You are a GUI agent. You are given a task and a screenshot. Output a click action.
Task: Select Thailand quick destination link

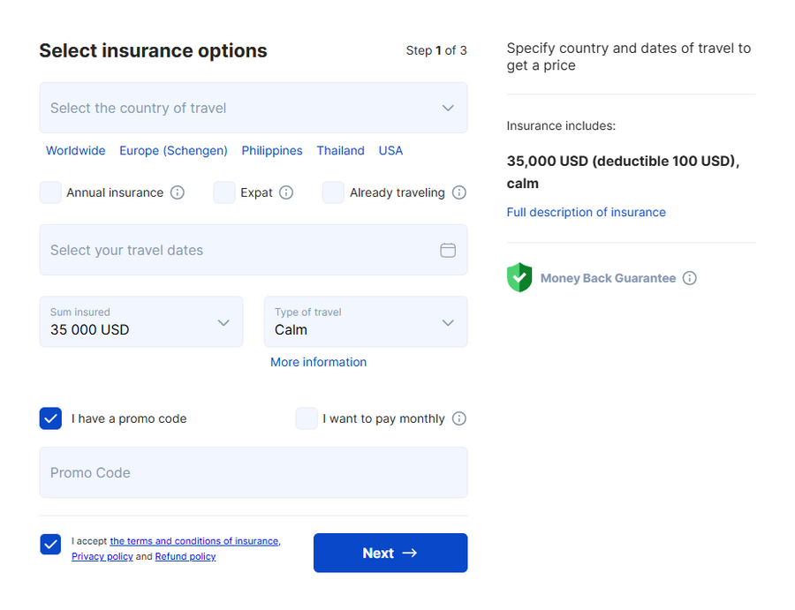pyautogui.click(x=340, y=151)
